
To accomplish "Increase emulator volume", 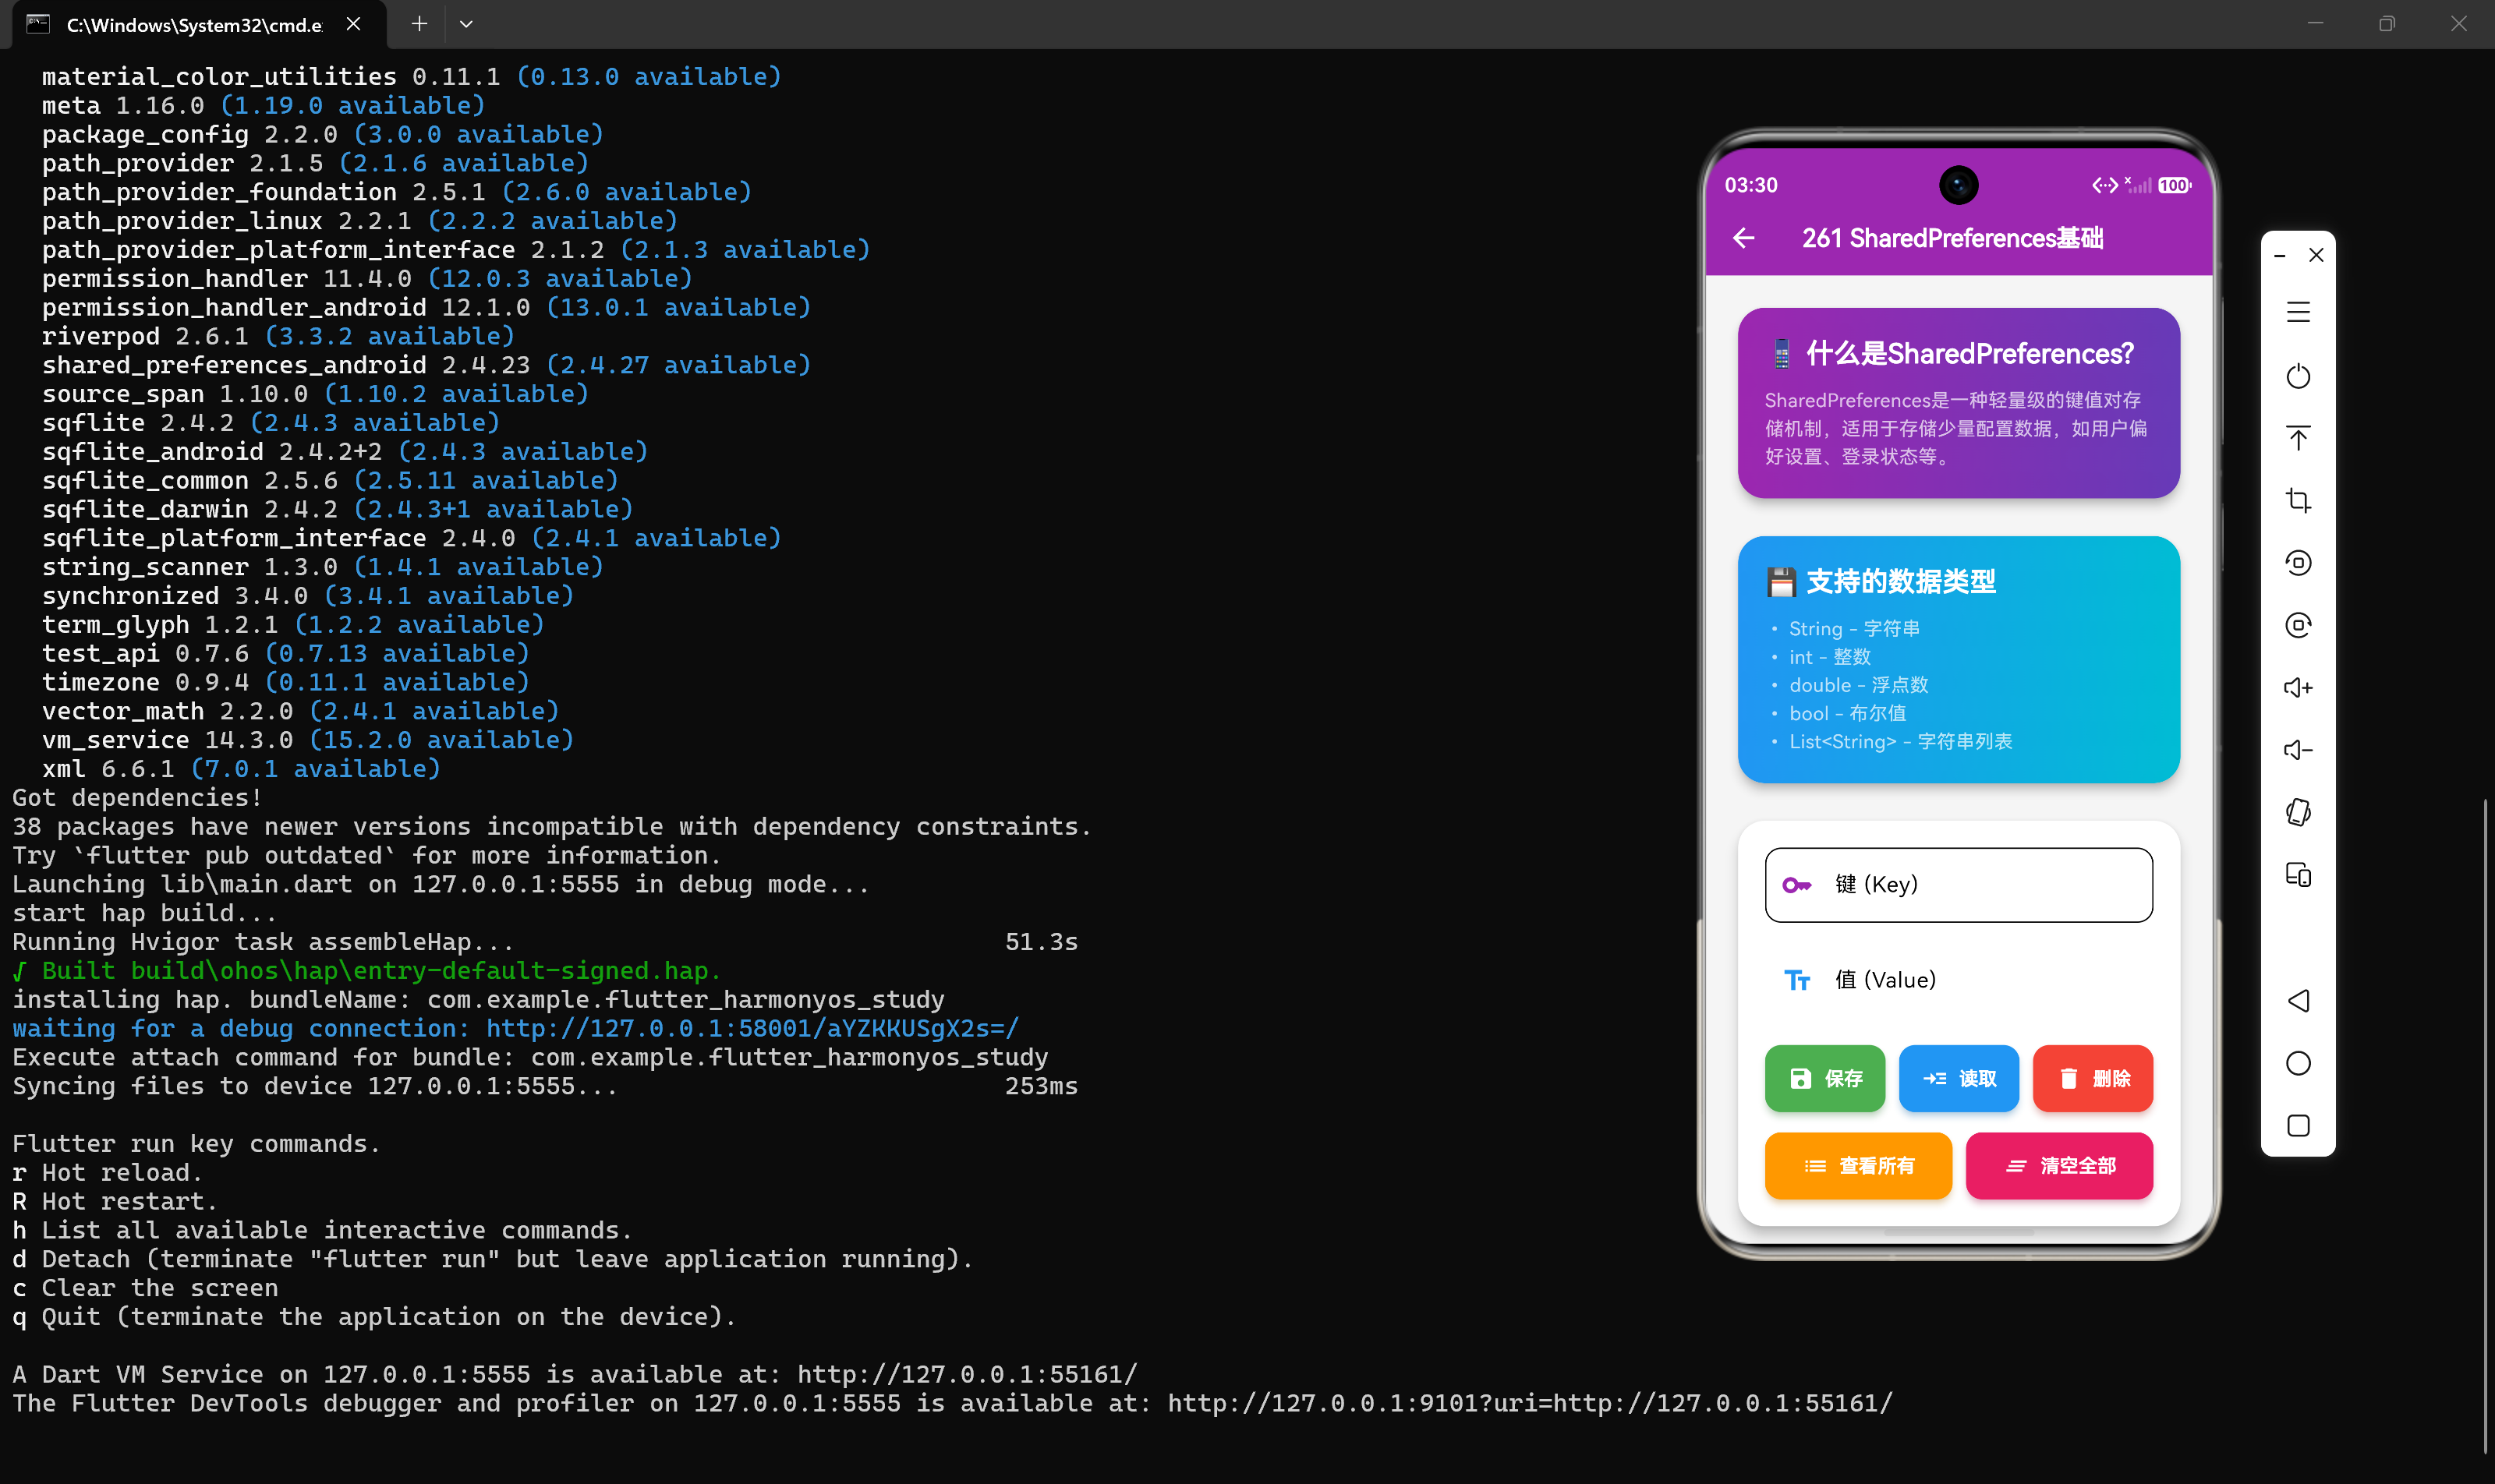I will coord(2298,687).
